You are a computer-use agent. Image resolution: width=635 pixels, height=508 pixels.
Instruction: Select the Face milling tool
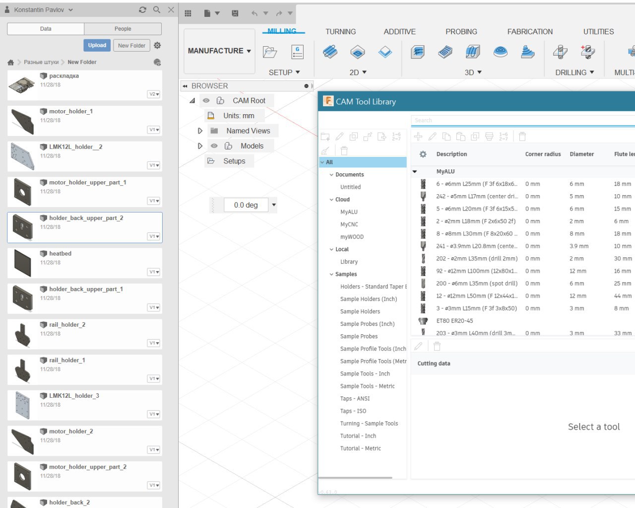tap(385, 52)
